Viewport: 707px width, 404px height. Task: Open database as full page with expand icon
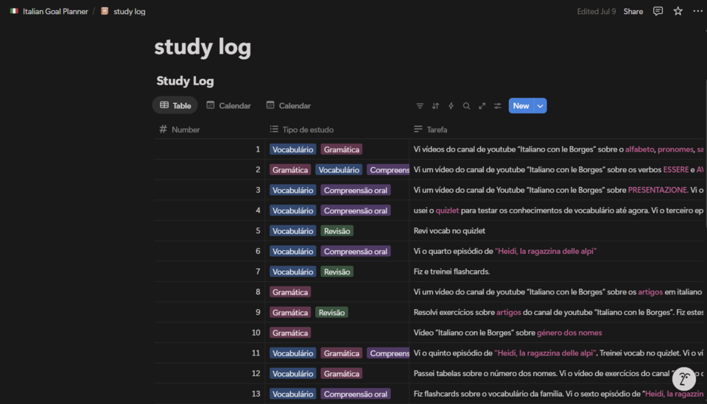pos(482,106)
